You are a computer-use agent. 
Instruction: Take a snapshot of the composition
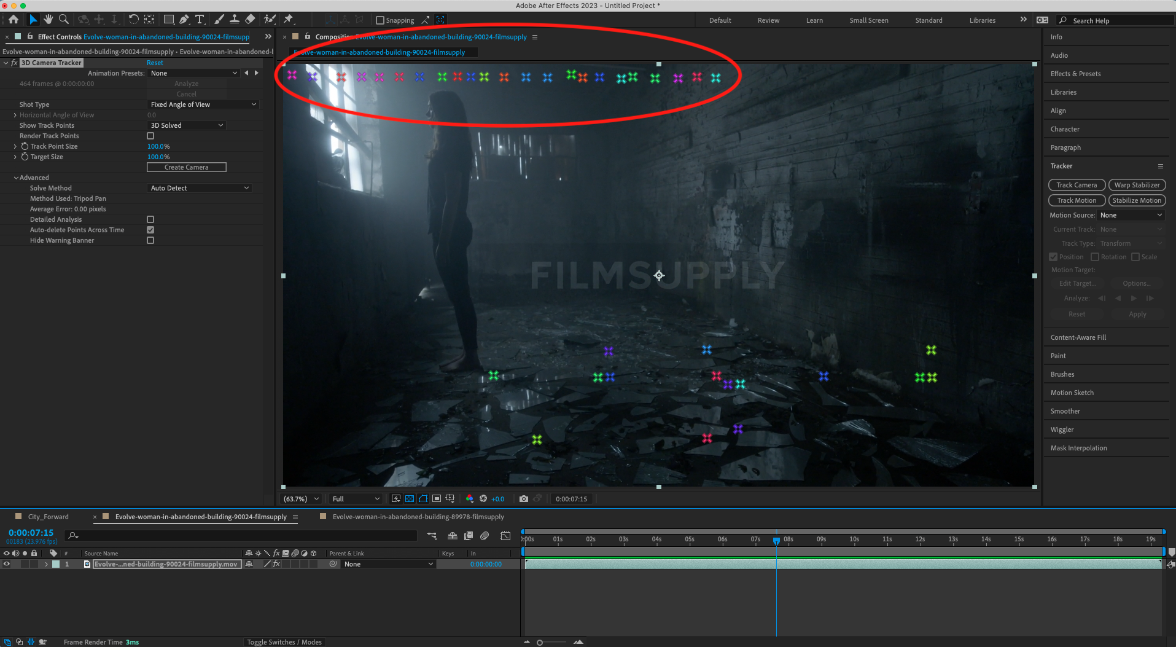point(524,498)
